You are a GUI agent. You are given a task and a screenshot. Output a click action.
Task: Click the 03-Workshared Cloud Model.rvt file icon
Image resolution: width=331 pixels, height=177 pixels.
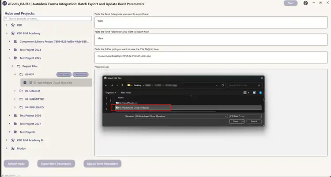point(30,83)
